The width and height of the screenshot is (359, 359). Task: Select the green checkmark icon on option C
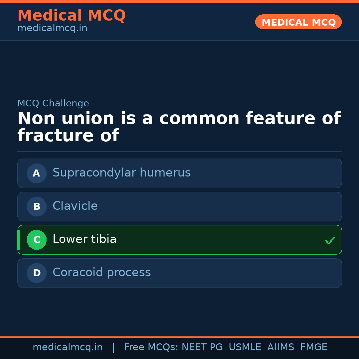pos(330,240)
